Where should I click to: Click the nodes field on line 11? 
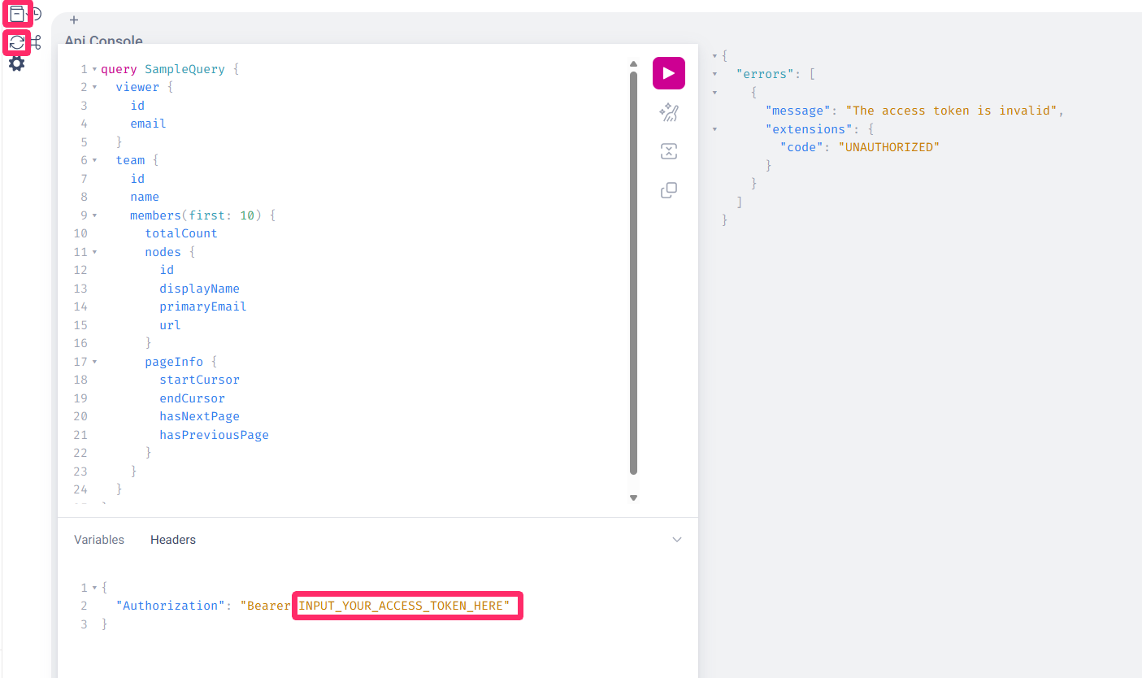click(163, 252)
